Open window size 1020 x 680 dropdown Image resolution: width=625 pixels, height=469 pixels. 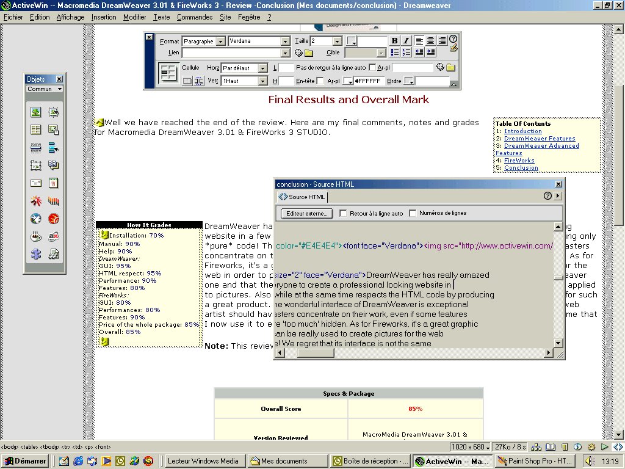click(471, 447)
